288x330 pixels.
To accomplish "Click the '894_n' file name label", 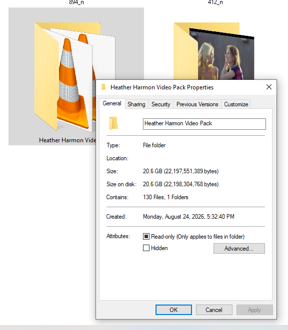I will point(76,2).
